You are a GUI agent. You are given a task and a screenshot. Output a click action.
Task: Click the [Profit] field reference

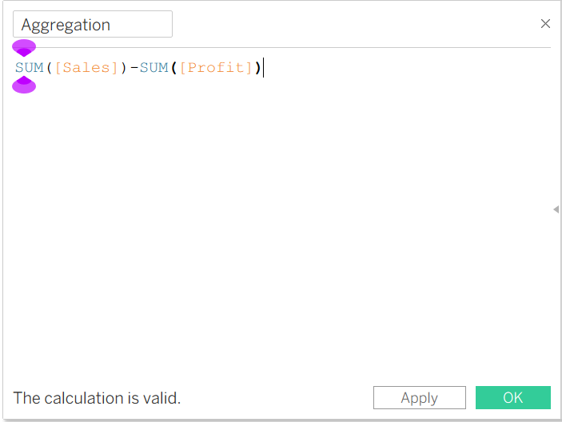point(216,67)
